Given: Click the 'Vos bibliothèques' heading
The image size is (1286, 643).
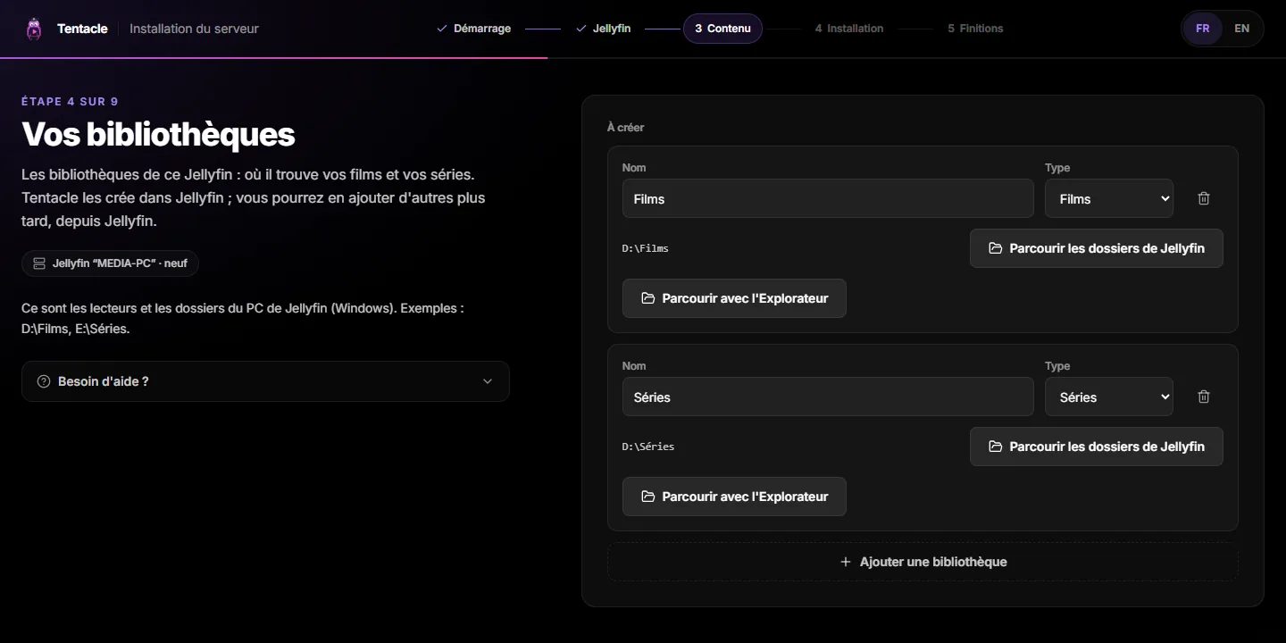Looking at the screenshot, I should tap(158, 135).
